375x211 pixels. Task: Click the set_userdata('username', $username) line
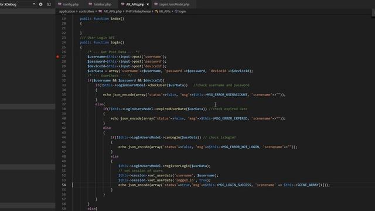[x=168, y=175]
